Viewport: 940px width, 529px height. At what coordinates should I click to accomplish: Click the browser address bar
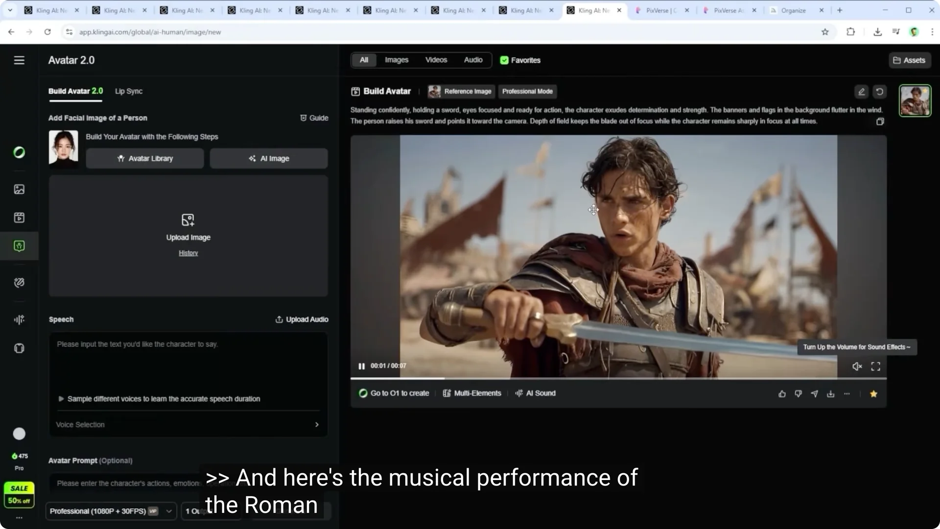coord(441,32)
